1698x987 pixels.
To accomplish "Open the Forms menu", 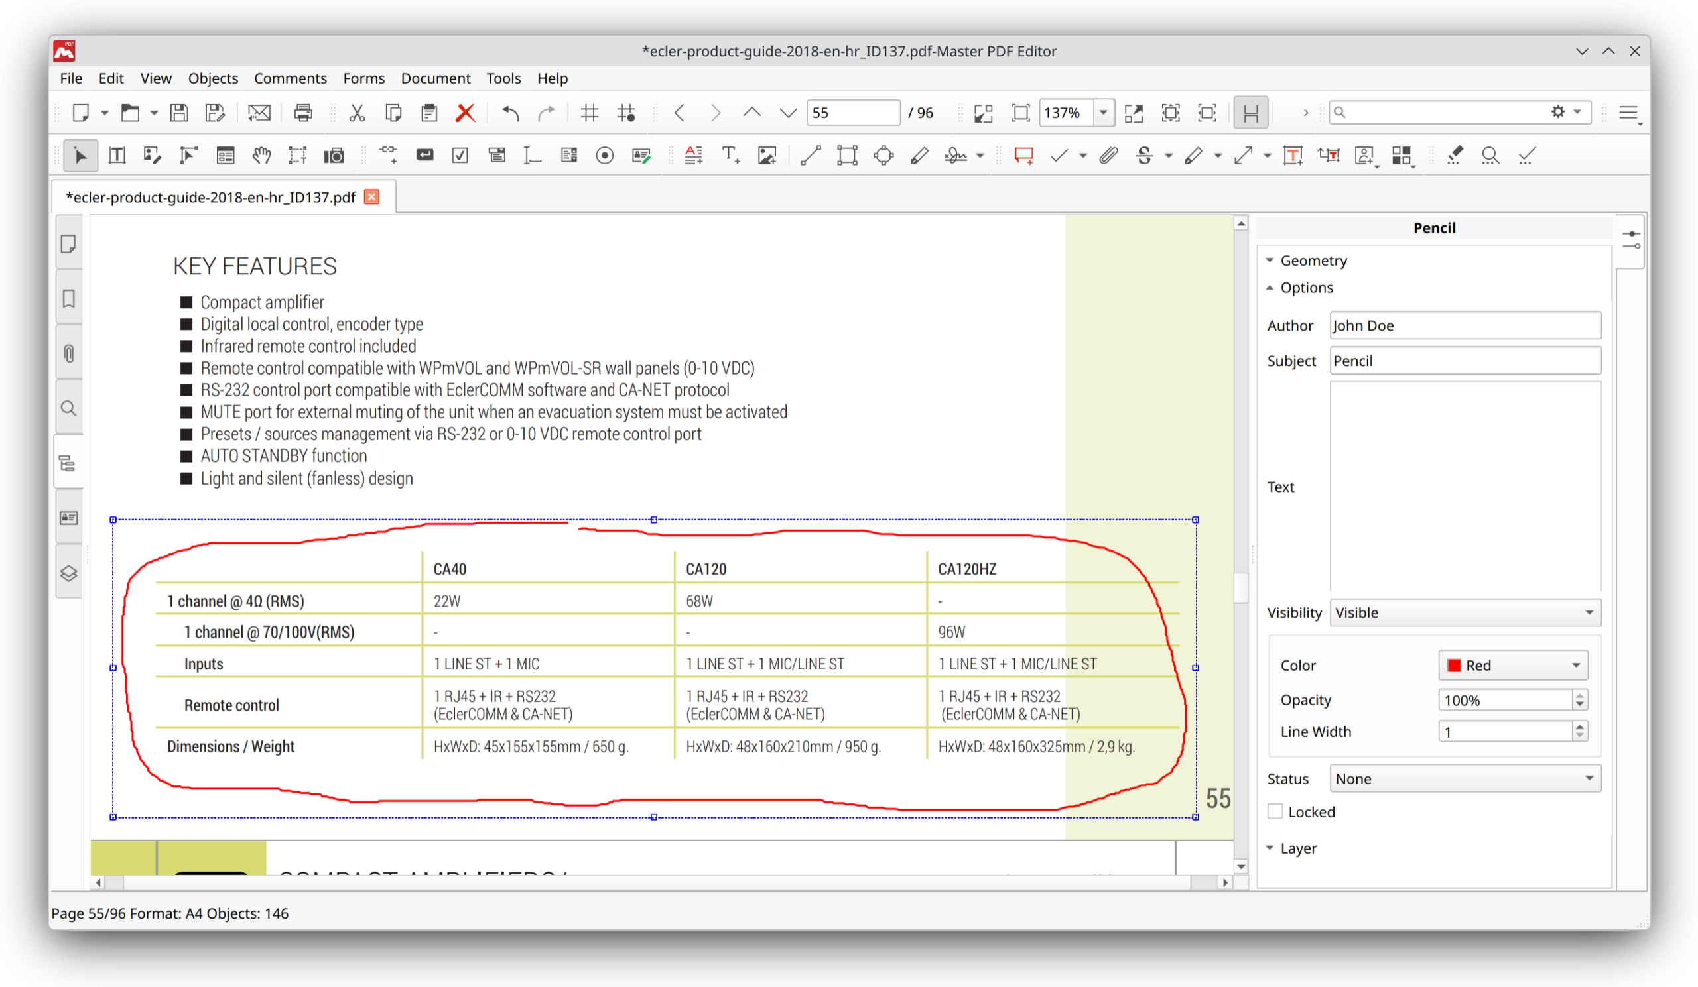I will tap(364, 78).
